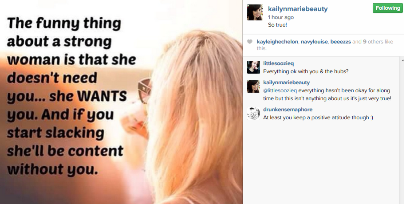The height and width of the screenshot is (204, 406).
Task: Click the comments scrollbar up arrow
Action: click(402, 60)
